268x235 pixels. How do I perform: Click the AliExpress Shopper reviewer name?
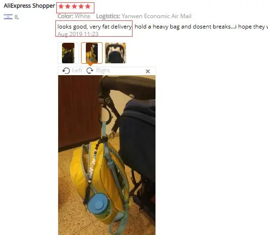[x=29, y=6]
